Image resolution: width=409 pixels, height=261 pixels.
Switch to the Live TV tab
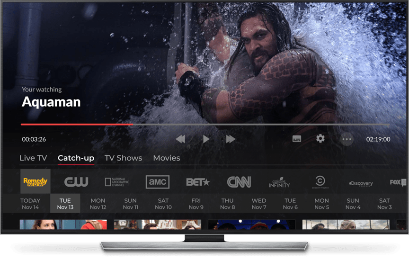[x=33, y=158]
